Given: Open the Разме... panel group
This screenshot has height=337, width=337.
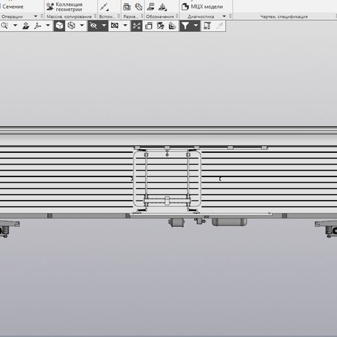Looking at the screenshot, I should click(131, 16).
